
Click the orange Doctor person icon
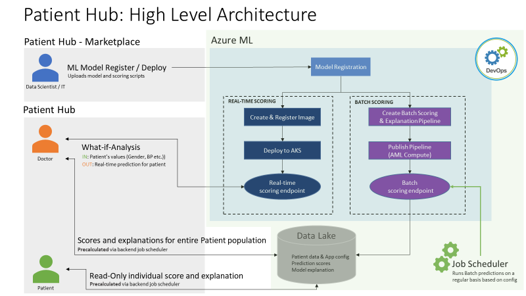(x=45, y=139)
